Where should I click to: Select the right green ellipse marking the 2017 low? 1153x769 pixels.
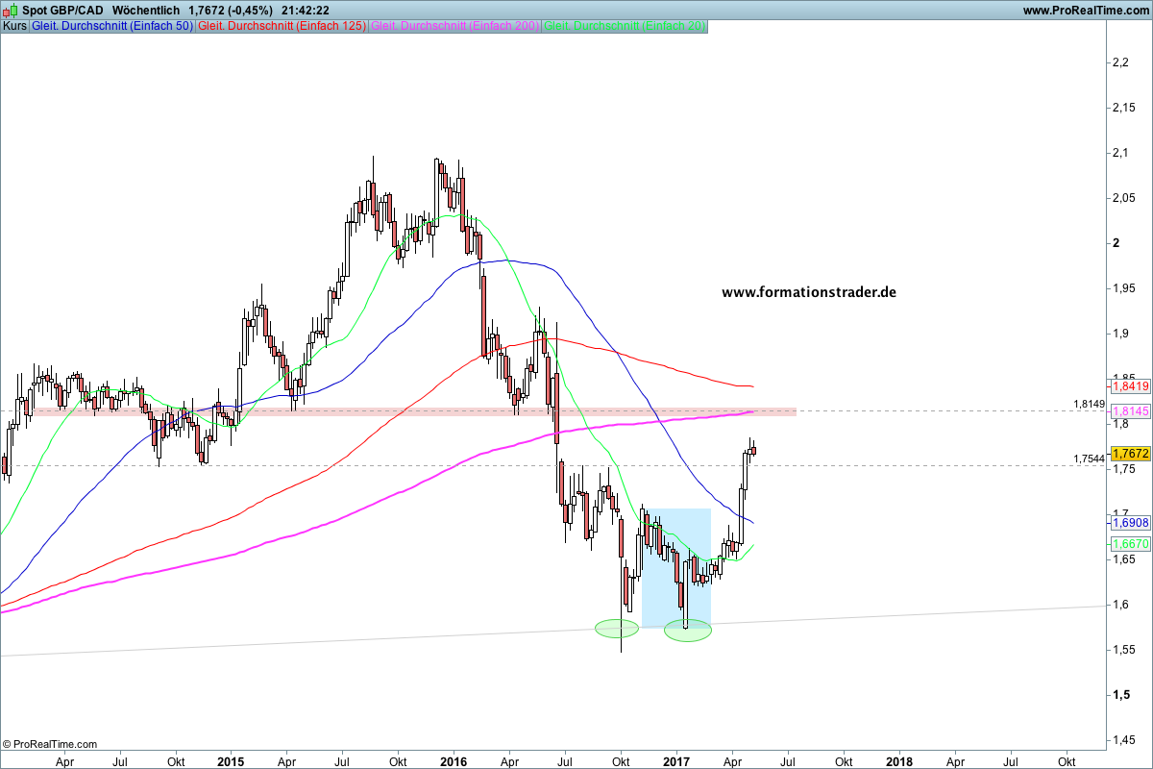click(688, 632)
